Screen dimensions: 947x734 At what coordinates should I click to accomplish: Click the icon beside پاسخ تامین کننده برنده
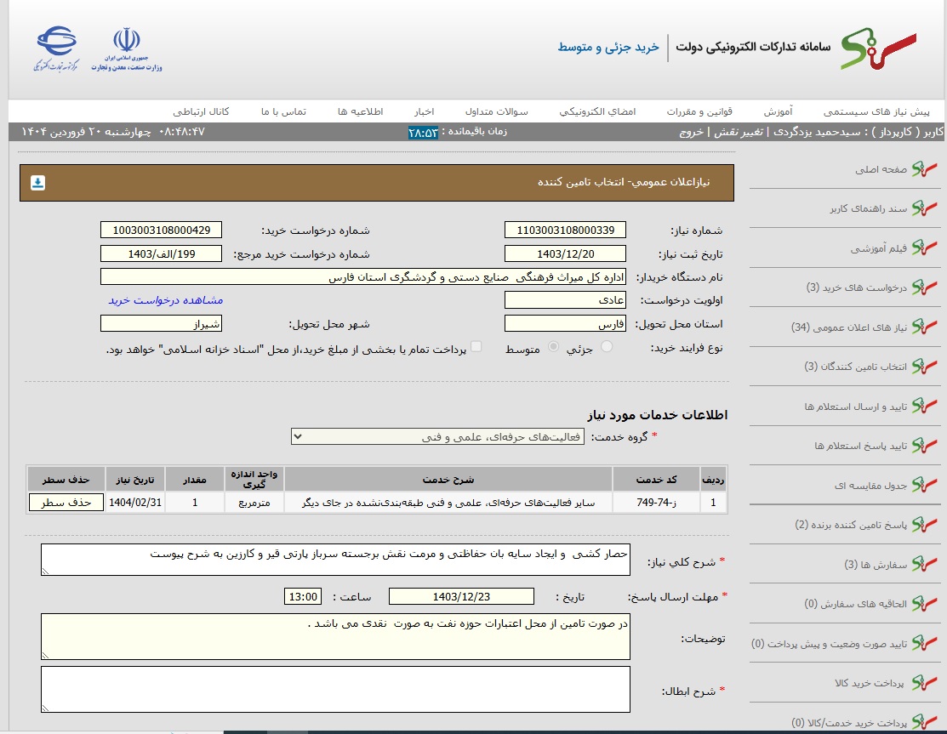(924, 525)
